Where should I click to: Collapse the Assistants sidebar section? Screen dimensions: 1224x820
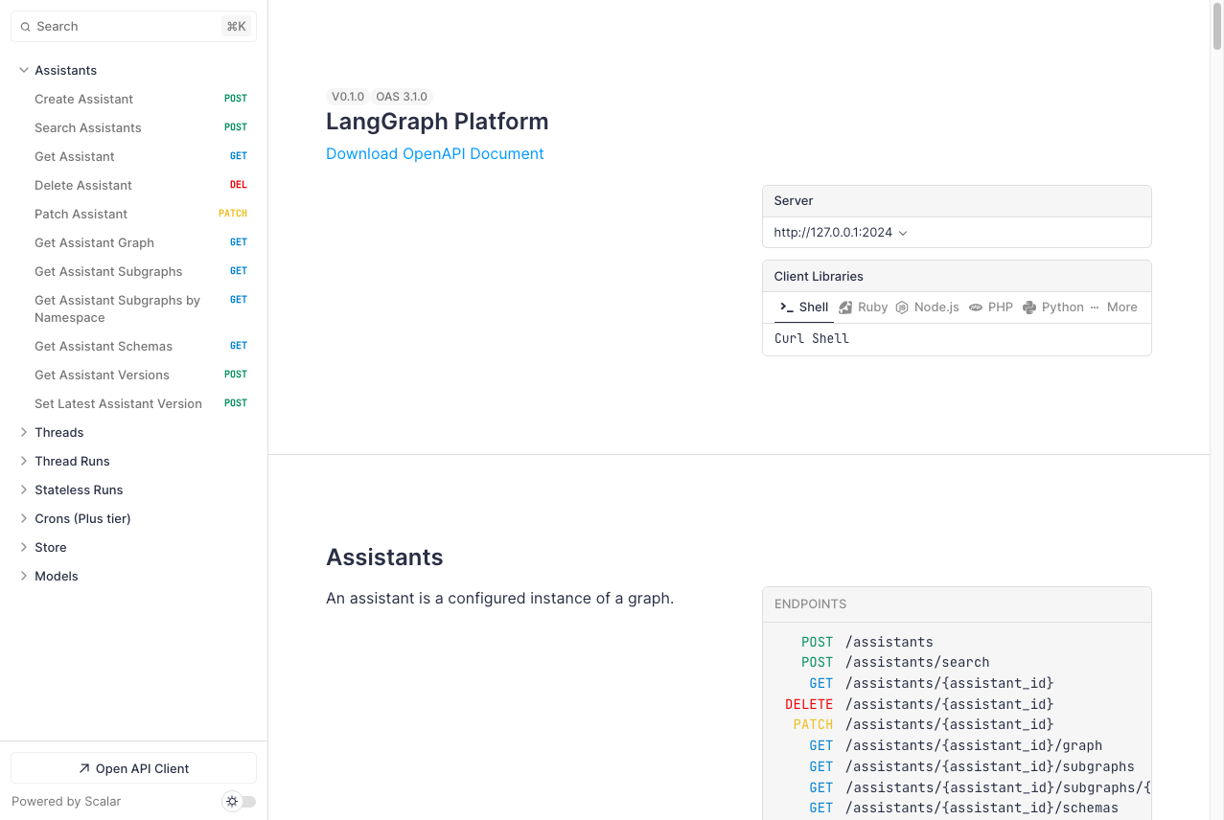(24, 70)
